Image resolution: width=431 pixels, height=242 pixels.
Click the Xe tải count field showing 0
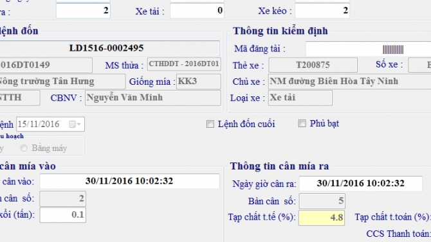[197, 11]
